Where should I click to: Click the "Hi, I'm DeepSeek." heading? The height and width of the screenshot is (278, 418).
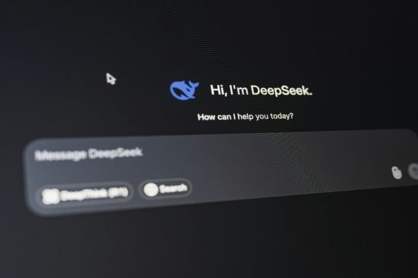[x=261, y=90]
